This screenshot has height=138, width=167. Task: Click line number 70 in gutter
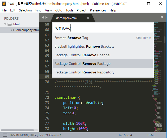[47, 82]
